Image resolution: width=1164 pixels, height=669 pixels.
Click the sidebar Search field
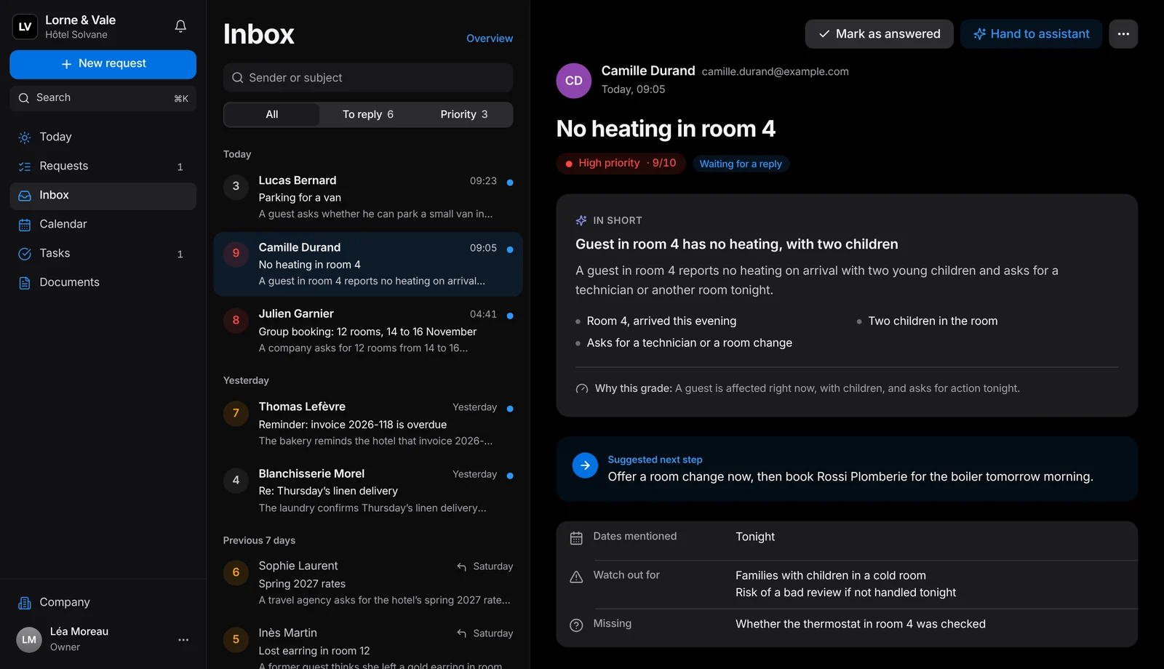[103, 98]
